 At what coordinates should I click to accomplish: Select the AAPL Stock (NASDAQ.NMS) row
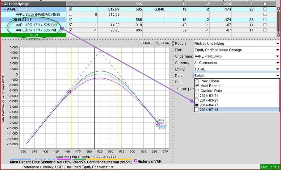pos(38,14)
